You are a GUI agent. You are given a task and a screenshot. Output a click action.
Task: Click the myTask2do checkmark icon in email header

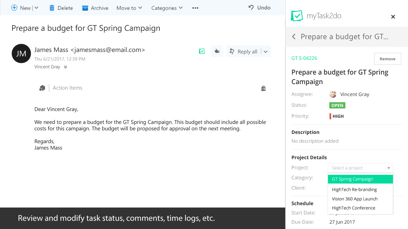pos(202,51)
